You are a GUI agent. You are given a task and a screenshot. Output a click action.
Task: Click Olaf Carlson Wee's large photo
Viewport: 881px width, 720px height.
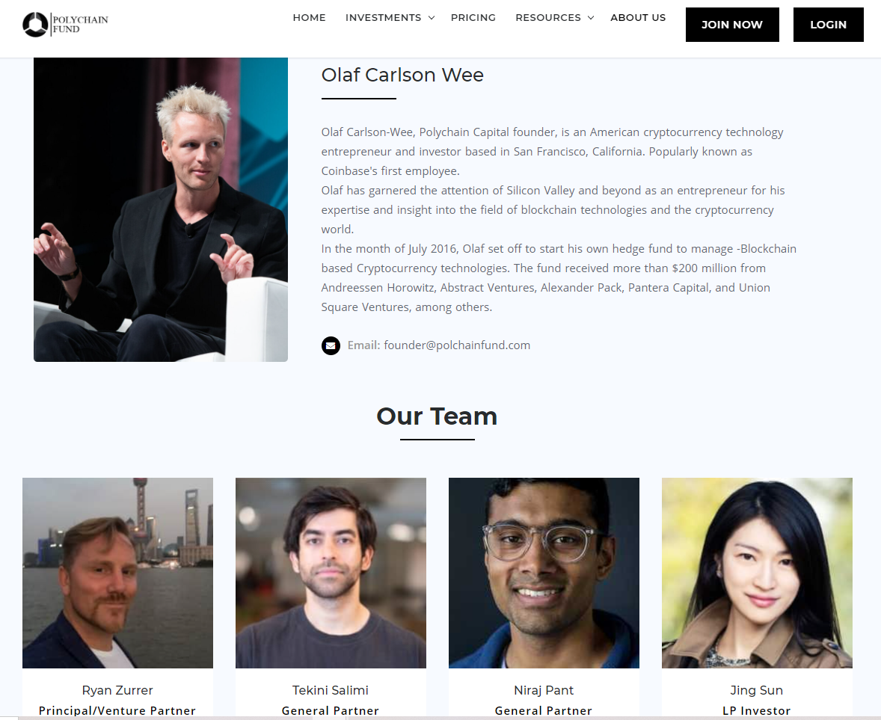coord(161,209)
